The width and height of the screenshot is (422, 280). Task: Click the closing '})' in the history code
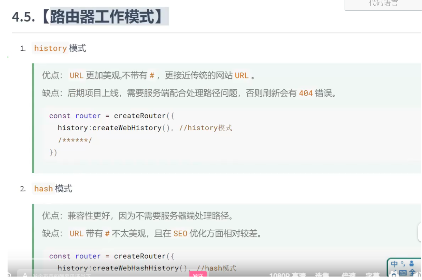(53, 152)
